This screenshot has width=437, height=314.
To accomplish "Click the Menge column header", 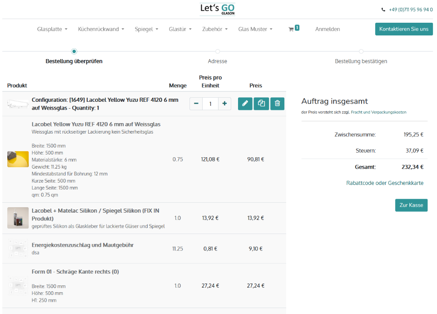I will 178,85.
